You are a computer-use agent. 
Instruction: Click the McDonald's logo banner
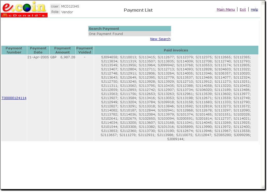[x=25, y=15]
